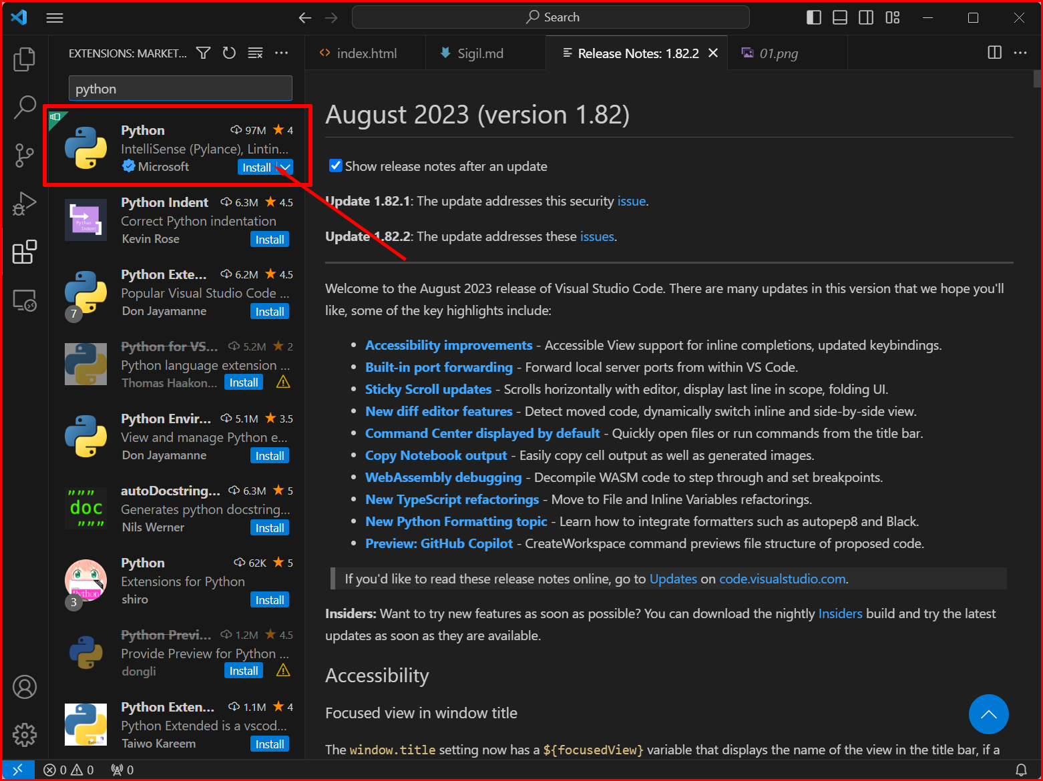Click warning icon on Python Preview
Screen dimensions: 1043x781
coord(283,670)
